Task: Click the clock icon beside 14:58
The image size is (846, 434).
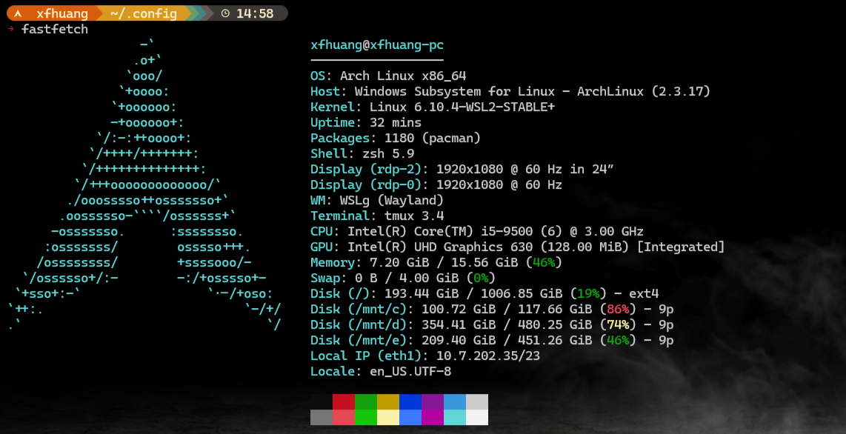Action: point(225,13)
